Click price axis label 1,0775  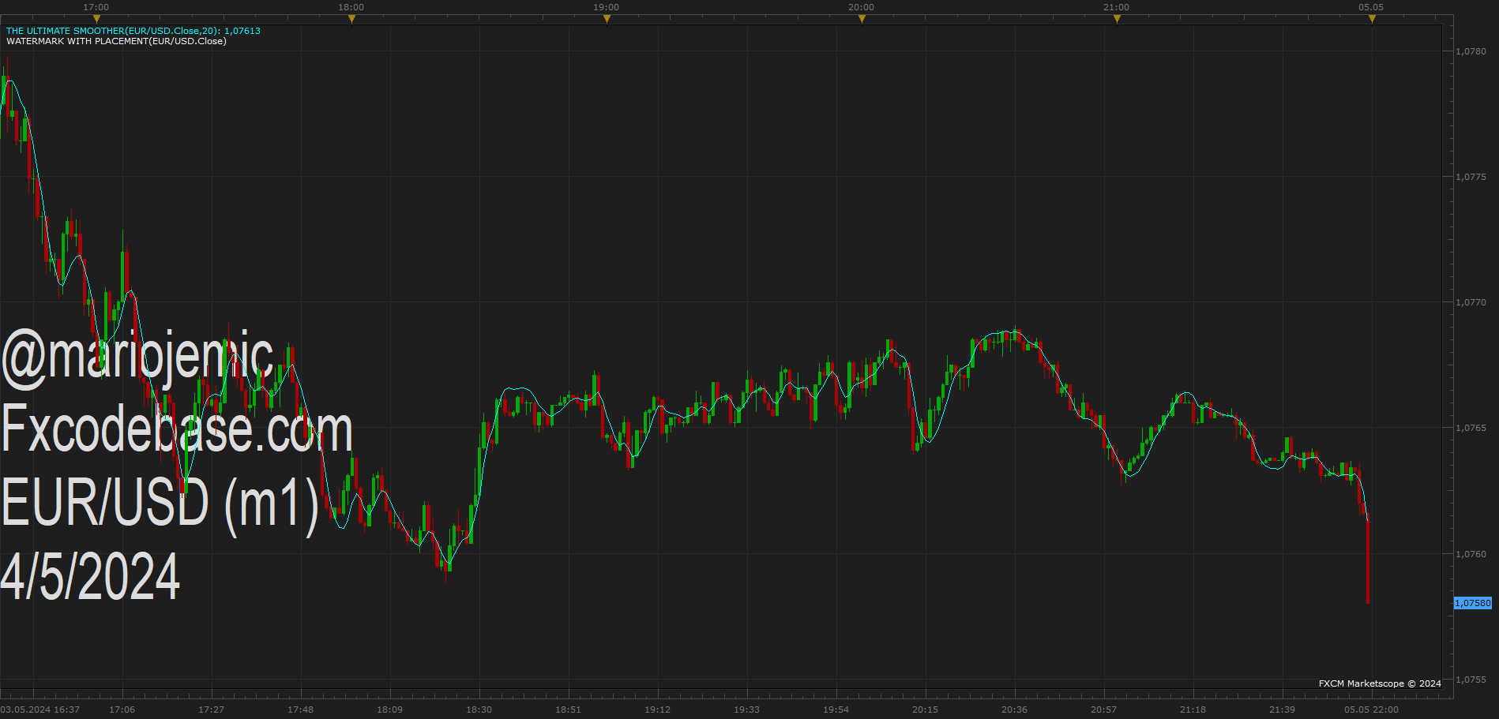(x=1471, y=177)
